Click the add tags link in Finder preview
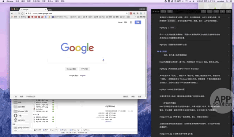 pyautogui.click(x=109, y=122)
